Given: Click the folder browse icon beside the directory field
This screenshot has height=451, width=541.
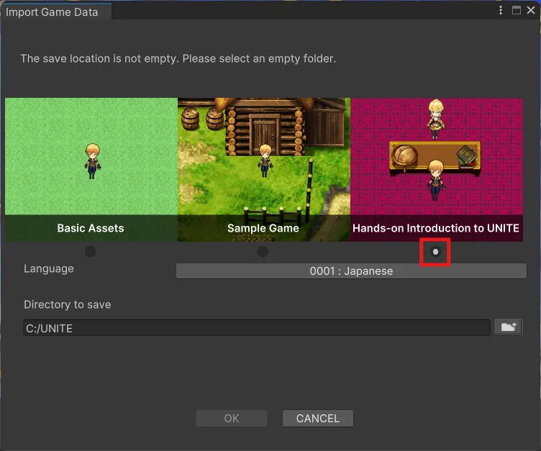Looking at the screenshot, I should tap(508, 328).
